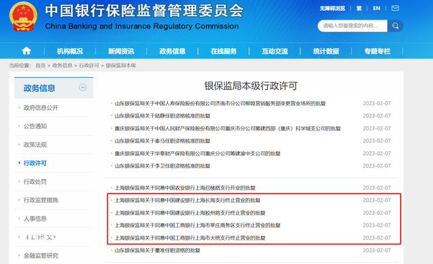Click date beside 李卫任职资格核准 row
Image resolution: width=433 pixels, height=264 pixels.
377,166
